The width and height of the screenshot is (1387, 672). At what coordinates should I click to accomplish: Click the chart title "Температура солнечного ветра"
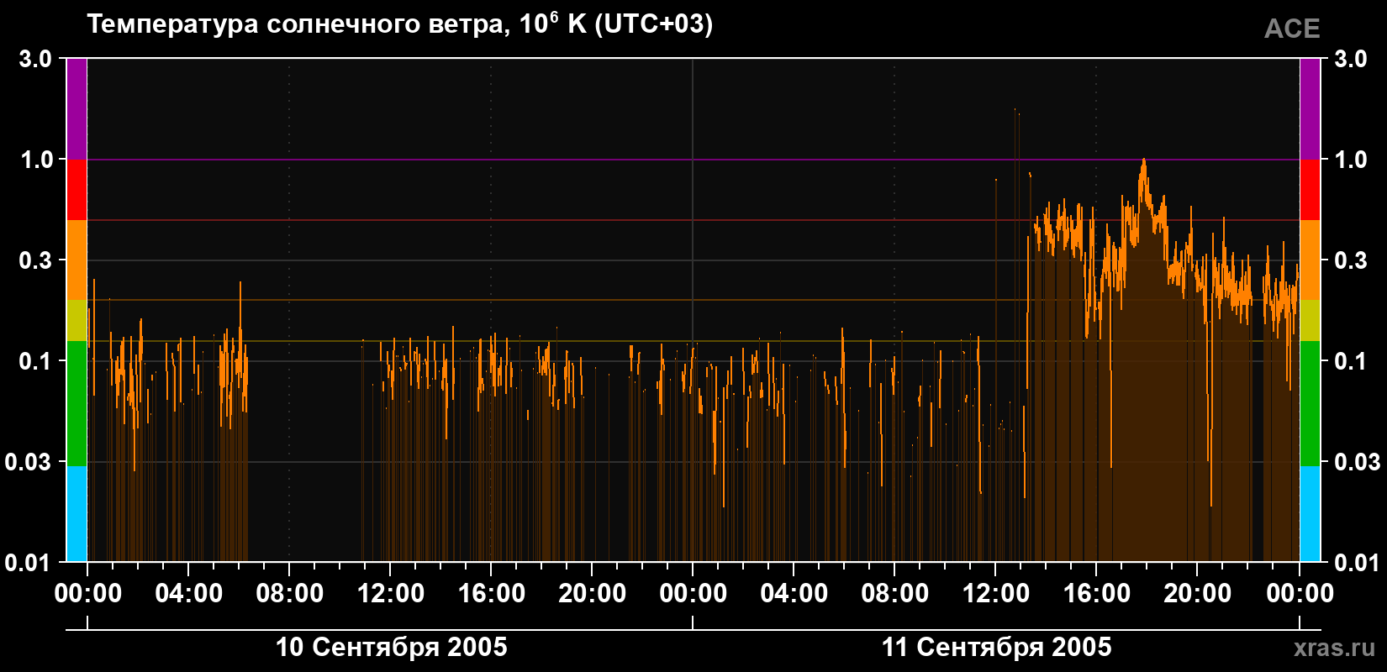298,24
